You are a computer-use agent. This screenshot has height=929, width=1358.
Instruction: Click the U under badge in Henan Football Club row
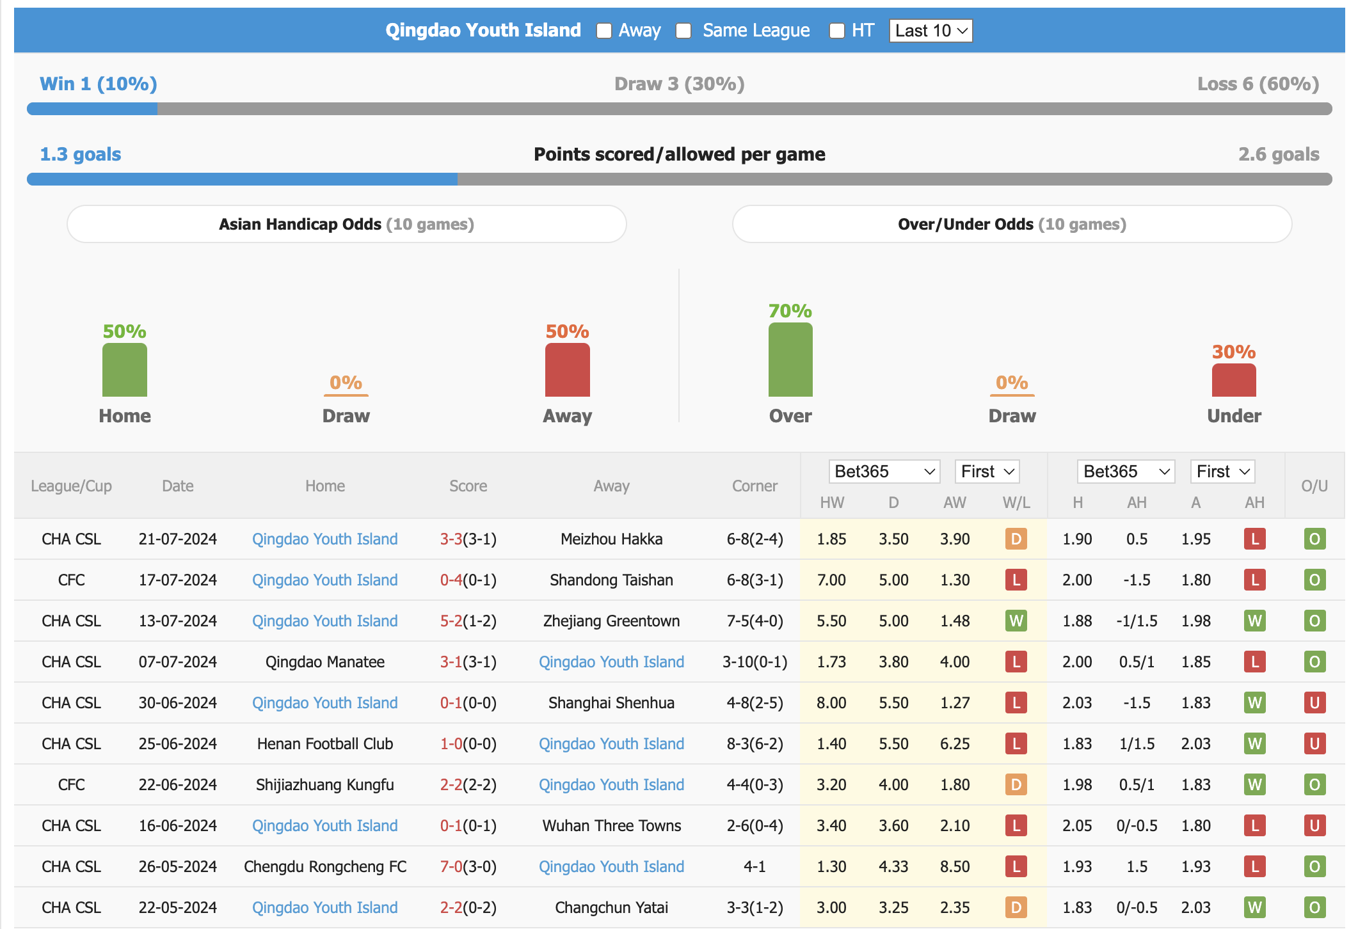(1314, 744)
